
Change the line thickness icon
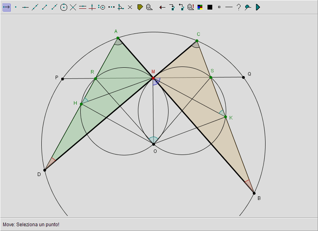click(x=229, y=7)
